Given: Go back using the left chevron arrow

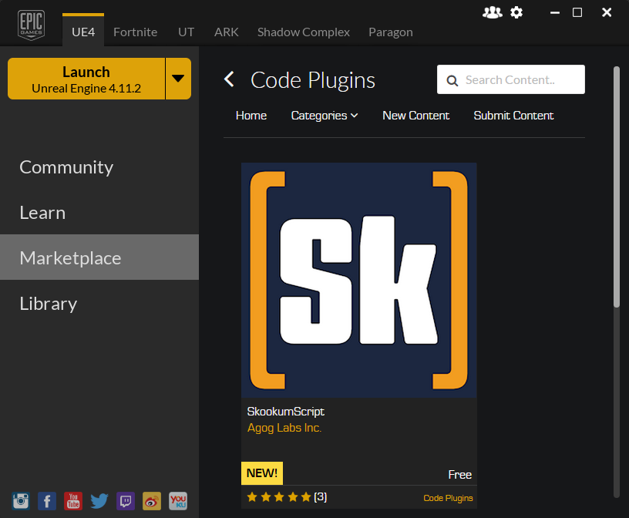Looking at the screenshot, I should click(229, 79).
